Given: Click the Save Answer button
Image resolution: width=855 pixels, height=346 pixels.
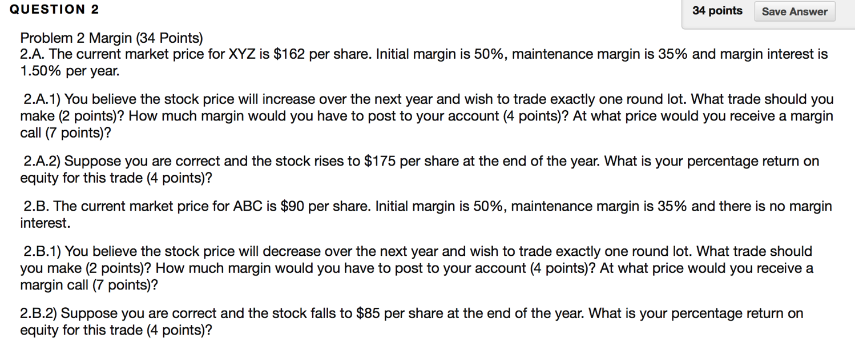Looking at the screenshot, I should pos(794,11).
